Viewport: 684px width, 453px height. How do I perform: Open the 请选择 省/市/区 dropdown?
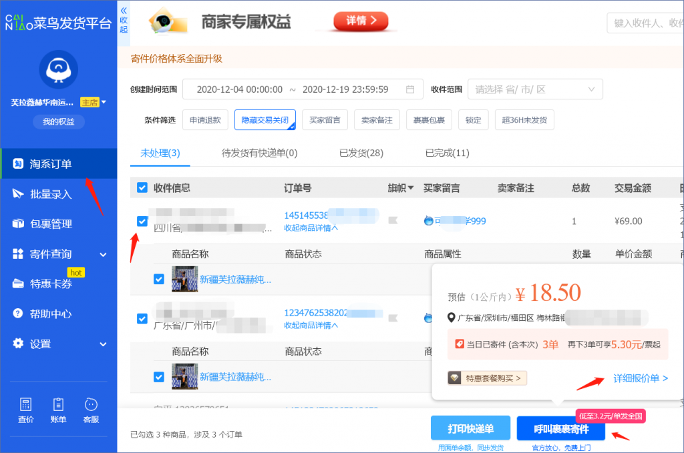pos(535,89)
